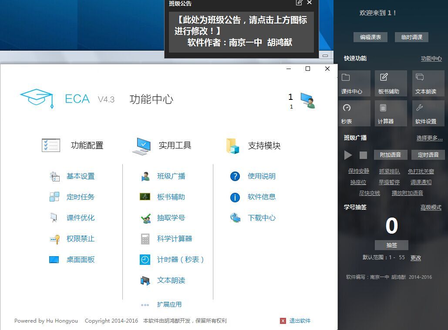Click the 功能中心 window title text

[152, 99]
